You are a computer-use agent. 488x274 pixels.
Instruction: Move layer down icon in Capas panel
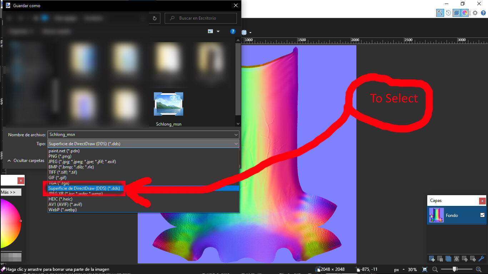click(473, 259)
